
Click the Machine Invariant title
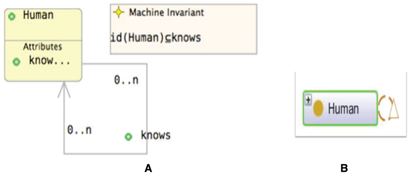click(166, 12)
